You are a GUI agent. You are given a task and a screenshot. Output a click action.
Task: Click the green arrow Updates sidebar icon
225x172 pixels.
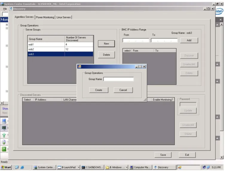pyautogui.click(x=4, y=135)
